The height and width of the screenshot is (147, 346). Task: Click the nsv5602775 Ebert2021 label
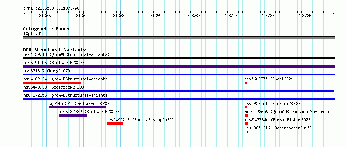coord(270,79)
